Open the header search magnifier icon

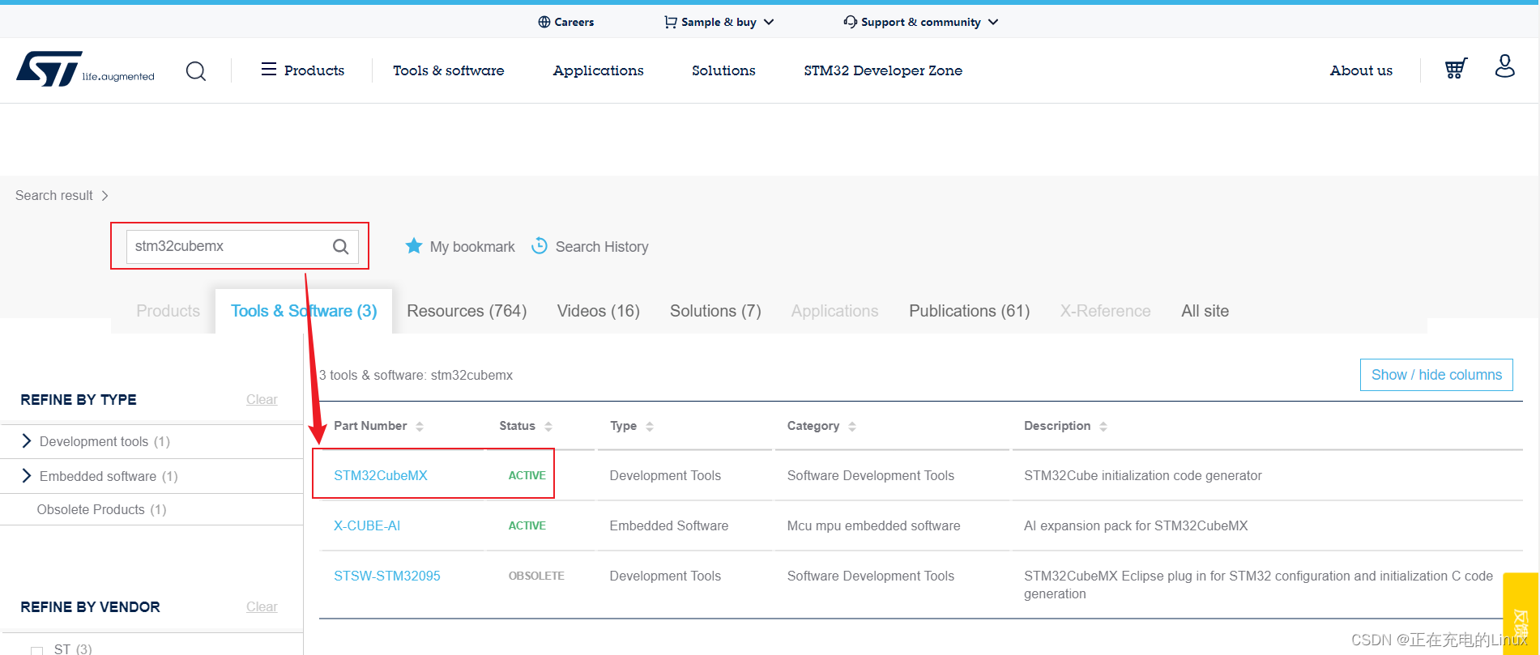(x=196, y=71)
